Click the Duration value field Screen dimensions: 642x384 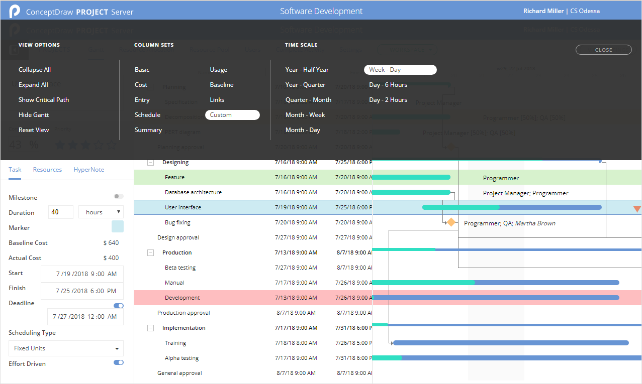[61, 212]
